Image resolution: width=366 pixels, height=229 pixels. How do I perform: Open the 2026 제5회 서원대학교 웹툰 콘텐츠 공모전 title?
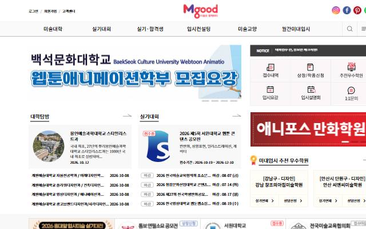[x=207, y=136]
